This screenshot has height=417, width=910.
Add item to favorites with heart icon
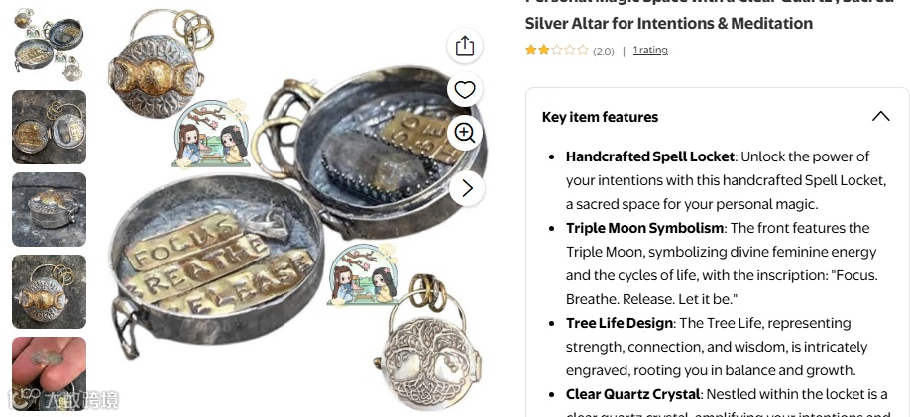[465, 90]
